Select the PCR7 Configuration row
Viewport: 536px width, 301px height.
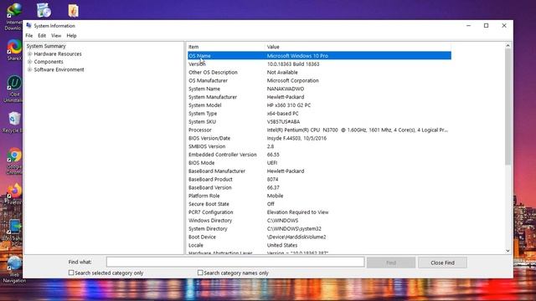(319, 212)
